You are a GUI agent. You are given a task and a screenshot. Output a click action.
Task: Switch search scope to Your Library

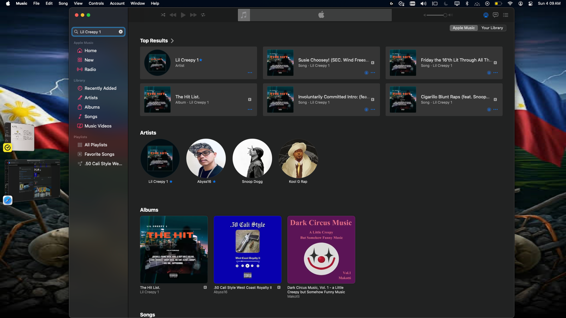coord(492,28)
